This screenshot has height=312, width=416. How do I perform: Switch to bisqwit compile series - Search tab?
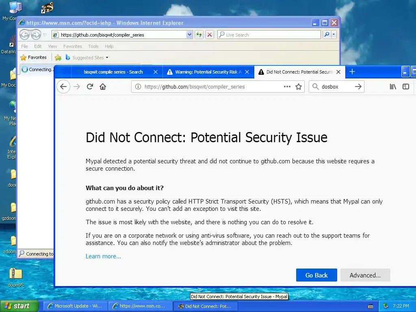pos(113,72)
